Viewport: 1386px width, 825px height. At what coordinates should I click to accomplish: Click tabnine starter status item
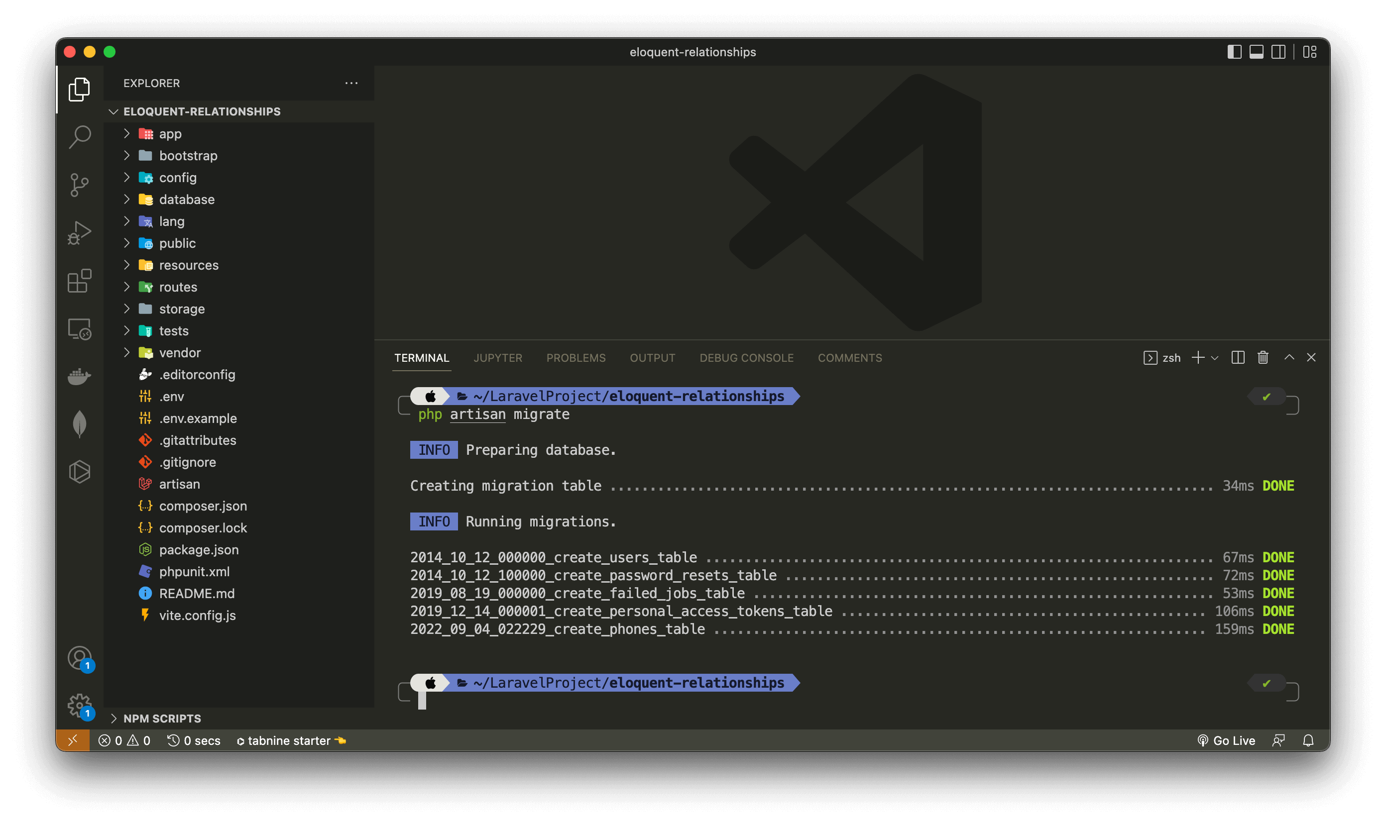click(x=290, y=740)
